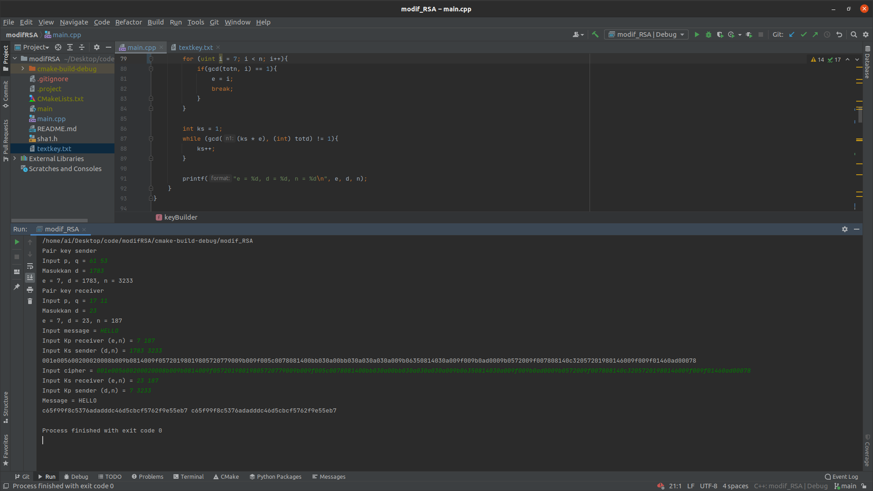The height and width of the screenshot is (491, 873).
Task: Click the Debug bug icon in toolbar
Action: pyautogui.click(x=708, y=34)
